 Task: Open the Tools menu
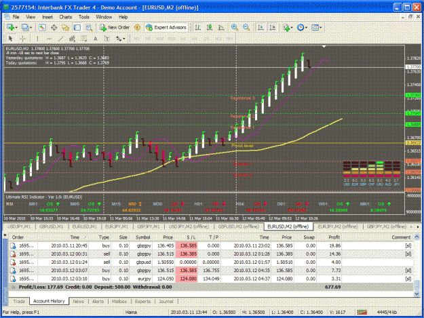point(84,17)
